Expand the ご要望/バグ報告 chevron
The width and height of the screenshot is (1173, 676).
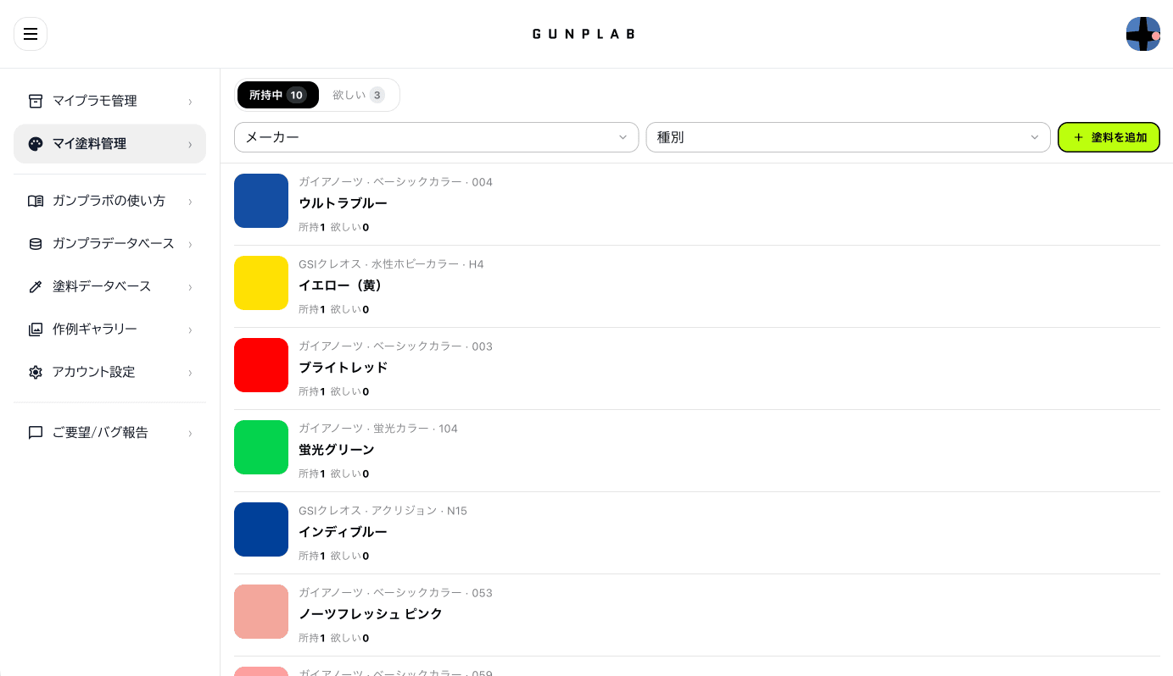click(190, 434)
